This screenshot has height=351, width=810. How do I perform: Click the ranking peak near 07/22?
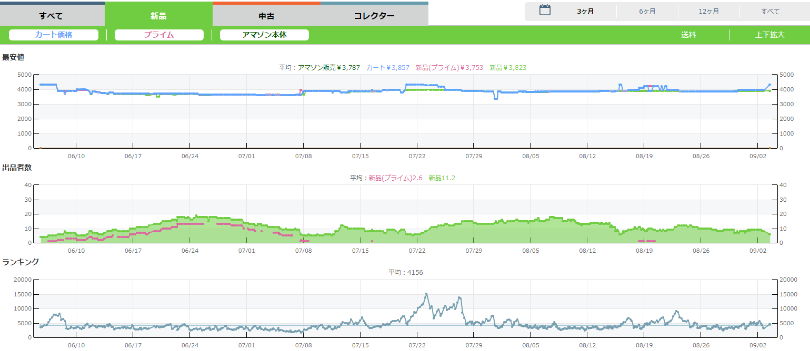[x=426, y=294]
